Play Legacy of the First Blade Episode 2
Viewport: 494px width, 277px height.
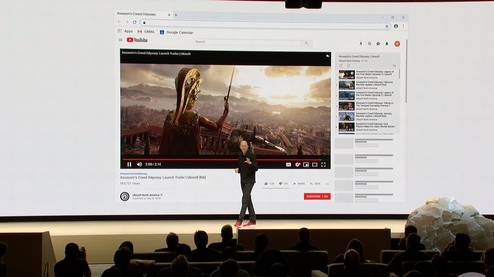click(x=367, y=95)
